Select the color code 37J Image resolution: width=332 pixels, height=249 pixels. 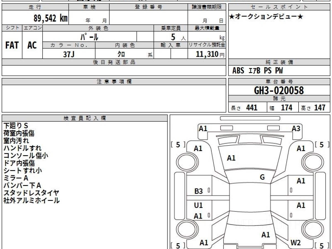pos(69,54)
